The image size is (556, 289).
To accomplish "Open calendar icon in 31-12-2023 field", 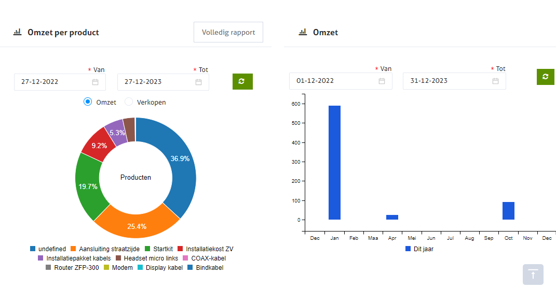I will click(x=495, y=81).
